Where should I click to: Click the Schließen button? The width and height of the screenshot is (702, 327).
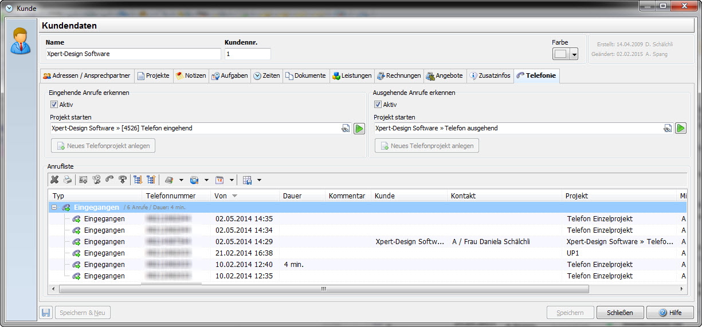pyautogui.click(x=620, y=313)
